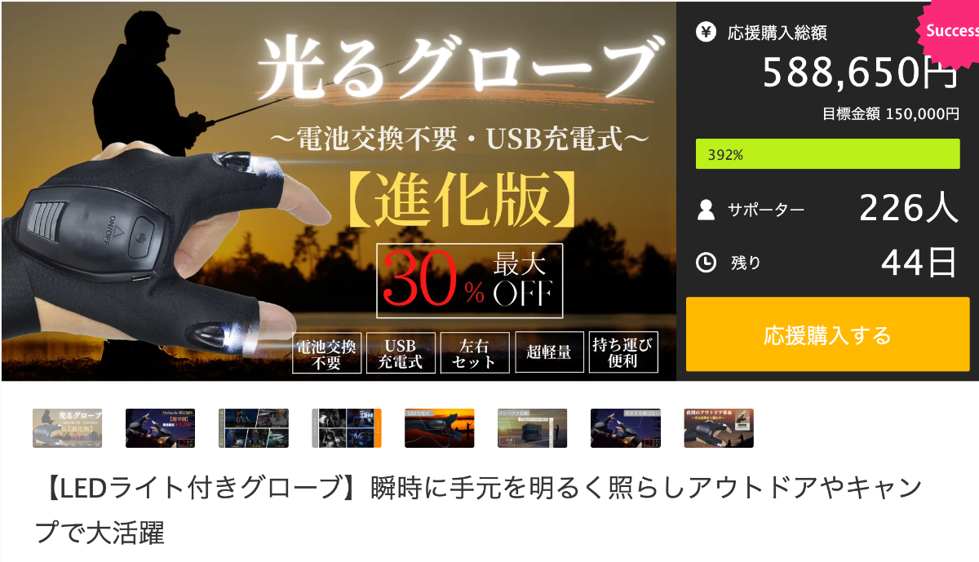This screenshot has height=562, width=979.
Task: Click the 588,650円 total amount
Action: (861, 73)
